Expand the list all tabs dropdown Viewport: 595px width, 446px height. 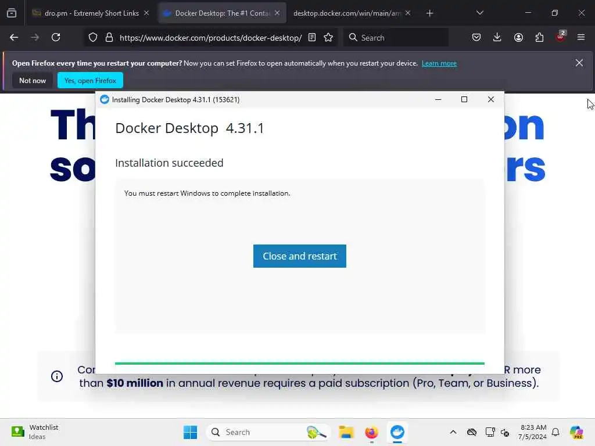coord(479,13)
